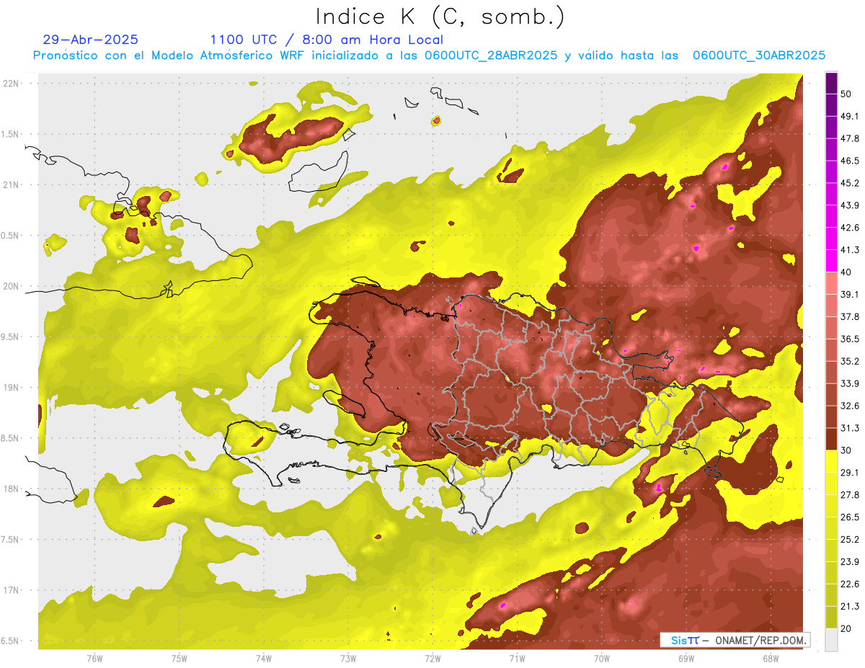Click the "75W" longitude label
Image resolution: width=865 pixels, height=668 pixels.
[x=179, y=659]
